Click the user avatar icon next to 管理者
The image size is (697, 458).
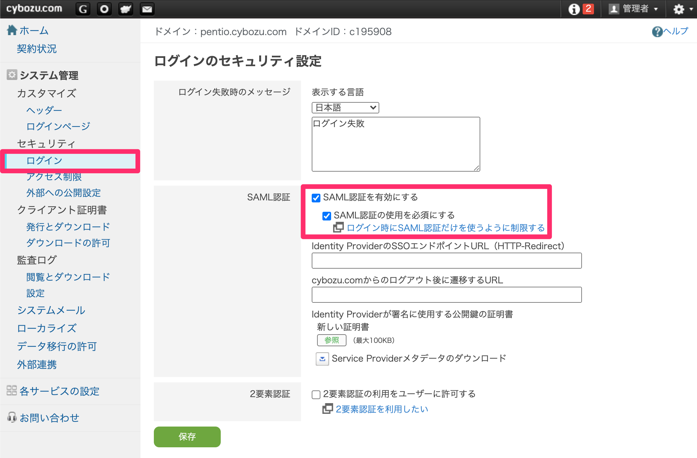coord(614,9)
